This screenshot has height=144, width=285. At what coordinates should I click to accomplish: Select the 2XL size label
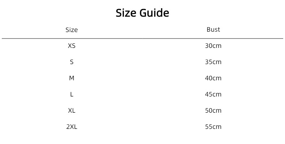(72, 127)
